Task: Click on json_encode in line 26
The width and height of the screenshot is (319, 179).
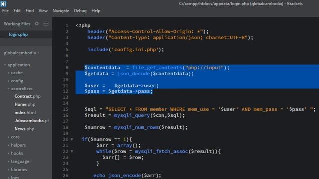Action: [x=124, y=176]
